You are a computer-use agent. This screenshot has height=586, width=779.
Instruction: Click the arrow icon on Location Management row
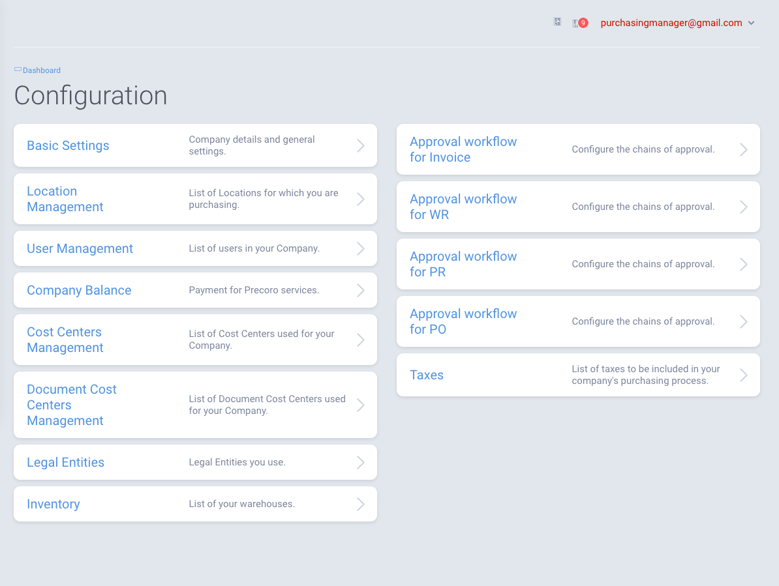point(360,199)
